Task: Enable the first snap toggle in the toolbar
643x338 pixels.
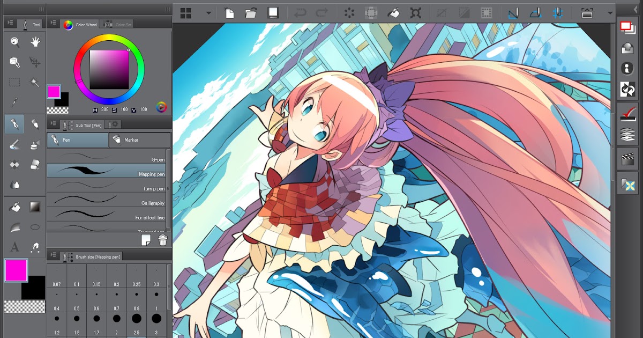Action: (513, 12)
